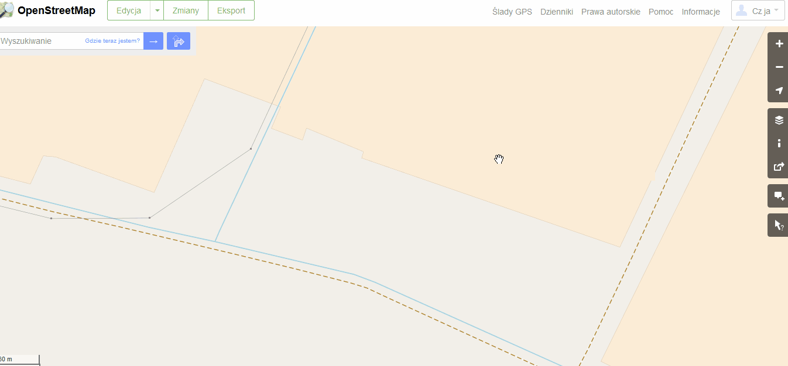Zoom in with the plus icon

click(x=779, y=44)
